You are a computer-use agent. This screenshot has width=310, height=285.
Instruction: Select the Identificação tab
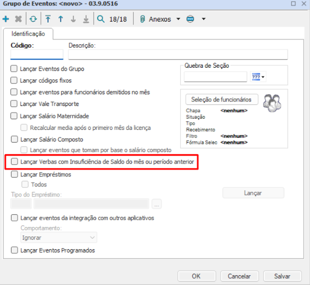pos(28,34)
